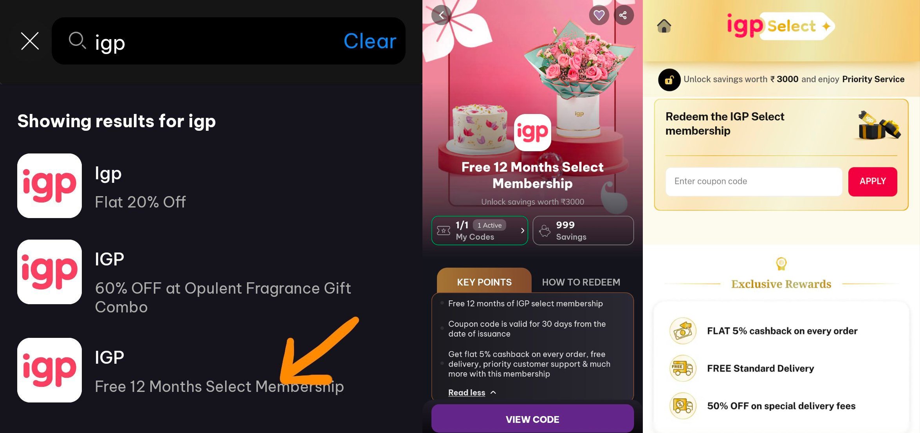The width and height of the screenshot is (920, 433).
Task: Switch to the KEY POINTS tab
Action: click(484, 282)
